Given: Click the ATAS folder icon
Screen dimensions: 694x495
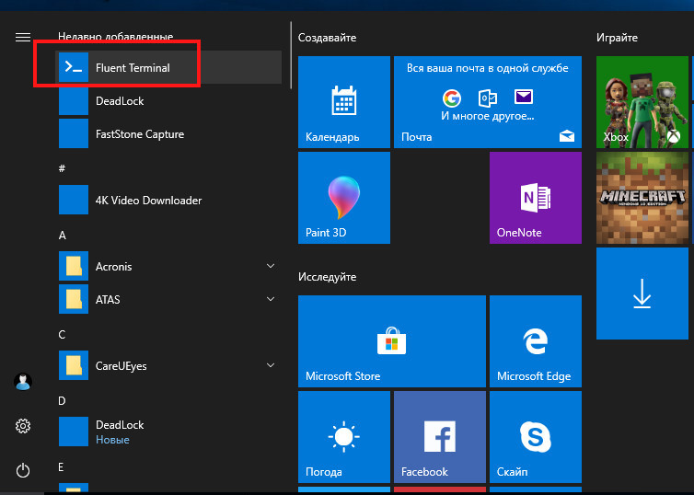Looking at the screenshot, I should coord(74,299).
